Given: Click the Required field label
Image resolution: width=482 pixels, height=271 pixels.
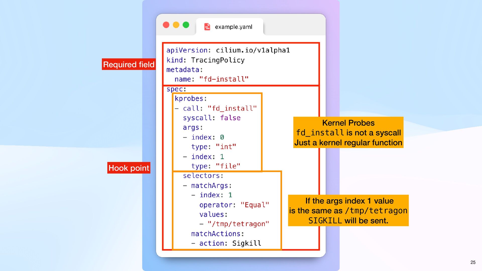Looking at the screenshot, I should tap(129, 64).
